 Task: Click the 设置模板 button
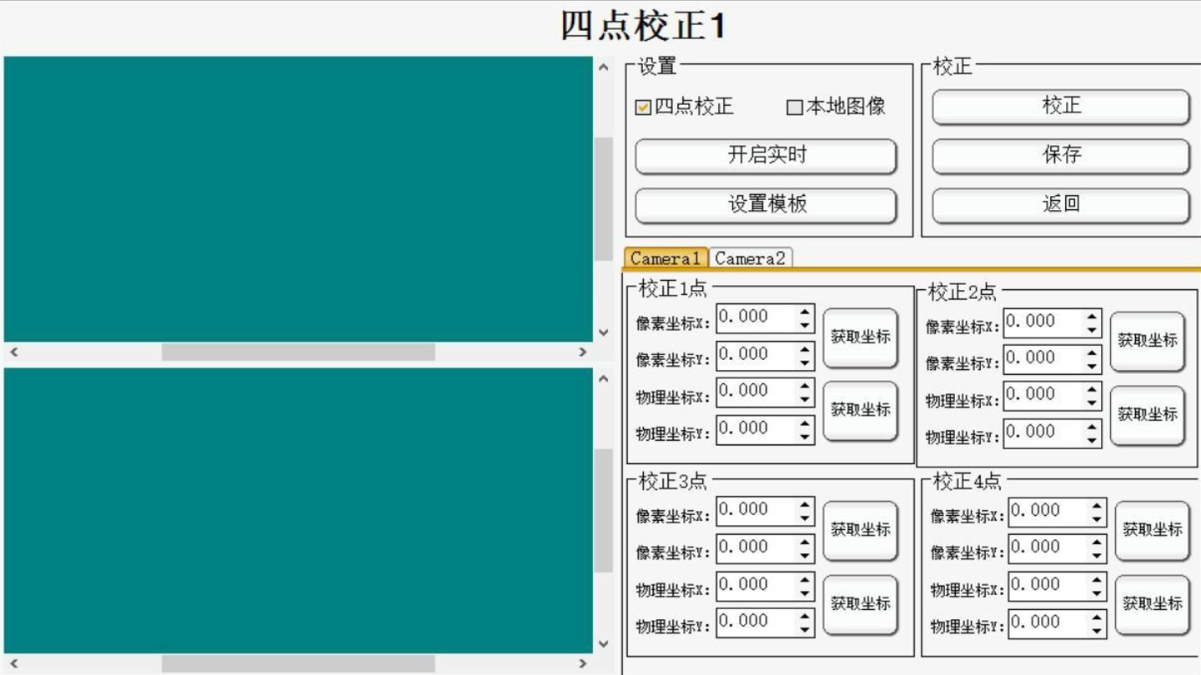(x=764, y=203)
